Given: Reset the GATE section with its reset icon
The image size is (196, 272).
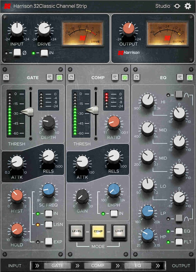Looking at the screenshot, I should [x=6, y=77].
